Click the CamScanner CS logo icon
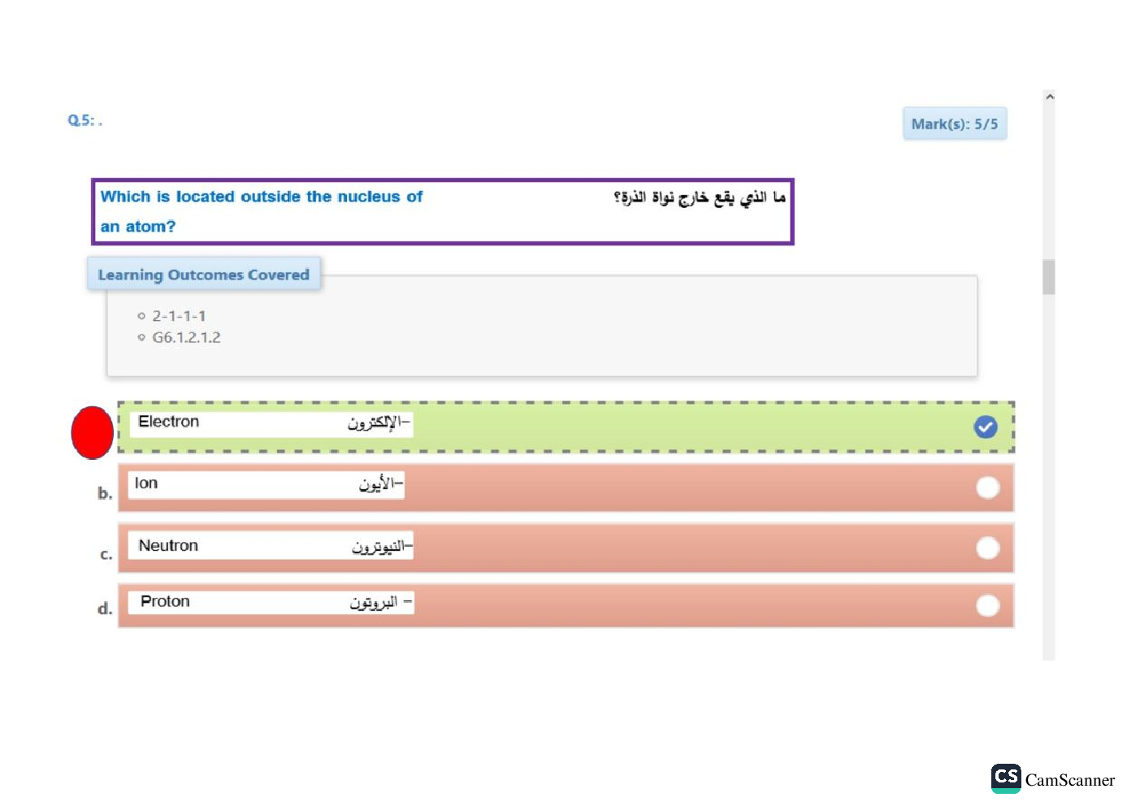The width and height of the screenshot is (1140, 806). pos(1006,778)
